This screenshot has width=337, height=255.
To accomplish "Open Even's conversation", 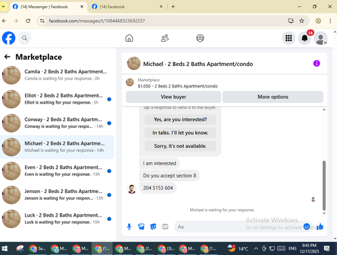I will [x=57, y=171].
